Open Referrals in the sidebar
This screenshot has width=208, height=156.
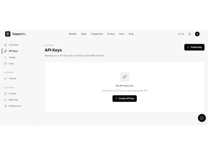[13, 100]
